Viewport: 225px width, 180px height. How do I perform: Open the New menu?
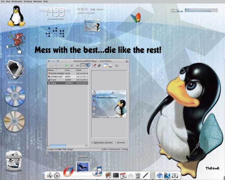[8, 1]
